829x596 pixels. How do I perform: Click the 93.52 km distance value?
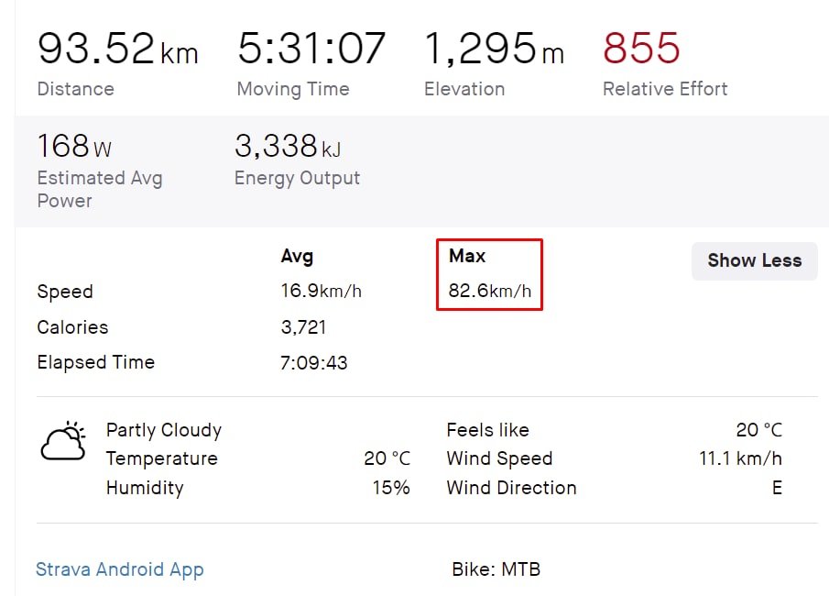tap(117, 49)
